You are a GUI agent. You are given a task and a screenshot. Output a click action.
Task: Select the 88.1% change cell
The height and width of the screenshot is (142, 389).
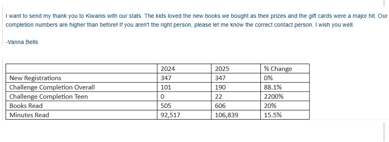(x=285, y=87)
